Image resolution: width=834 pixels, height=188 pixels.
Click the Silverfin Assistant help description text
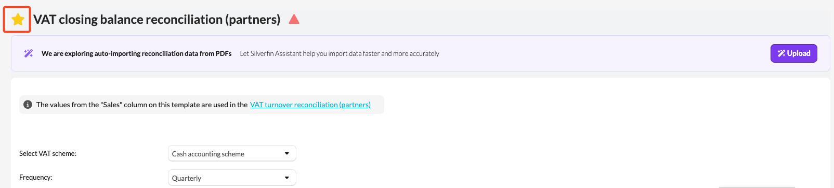pyautogui.click(x=340, y=53)
